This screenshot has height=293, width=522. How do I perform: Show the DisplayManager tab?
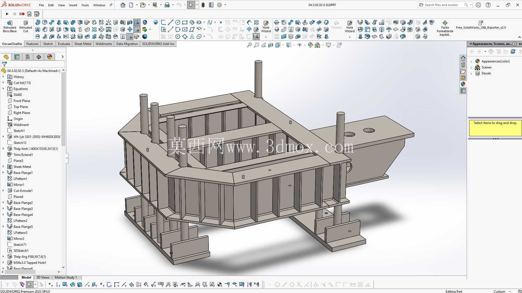(50, 57)
